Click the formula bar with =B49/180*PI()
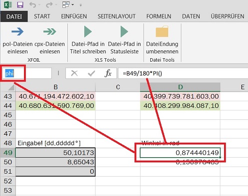 (x=183, y=73)
